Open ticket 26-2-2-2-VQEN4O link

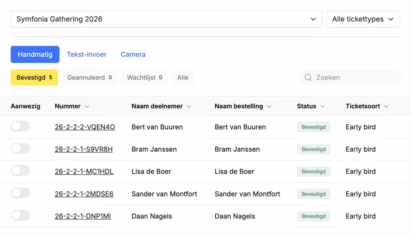[x=85, y=127]
